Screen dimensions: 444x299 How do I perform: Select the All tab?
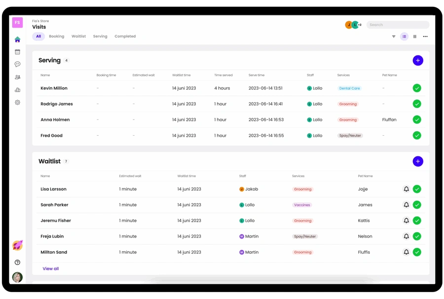[38, 36]
